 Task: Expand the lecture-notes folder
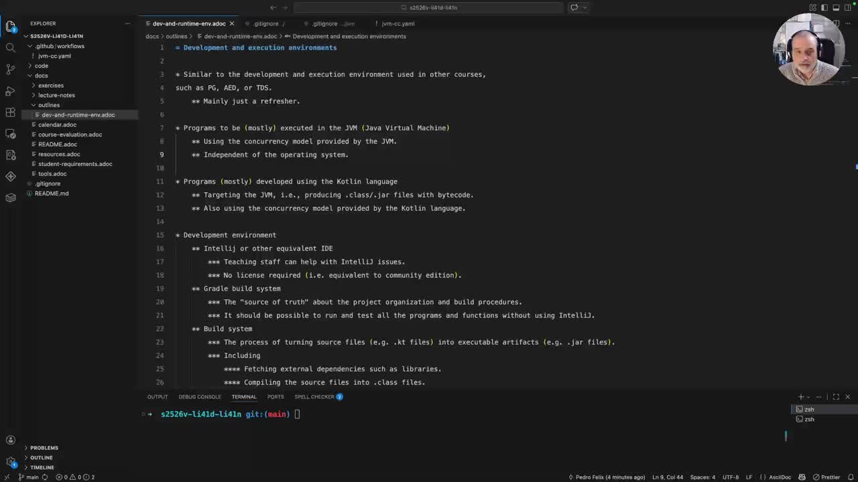click(56, 95)
